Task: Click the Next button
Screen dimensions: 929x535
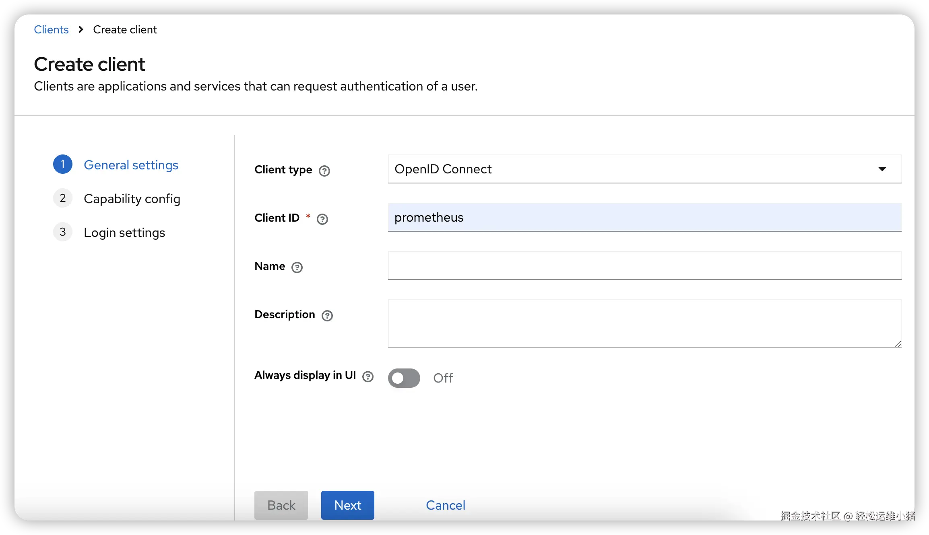Action: pyautogui.click(x=347, y=505)
